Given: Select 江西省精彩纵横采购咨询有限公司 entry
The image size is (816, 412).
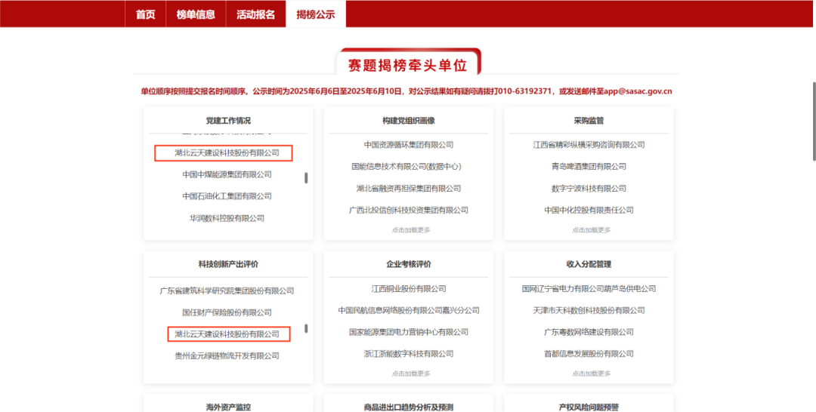Looking at the screenshot, I should (x=589, y=144).
